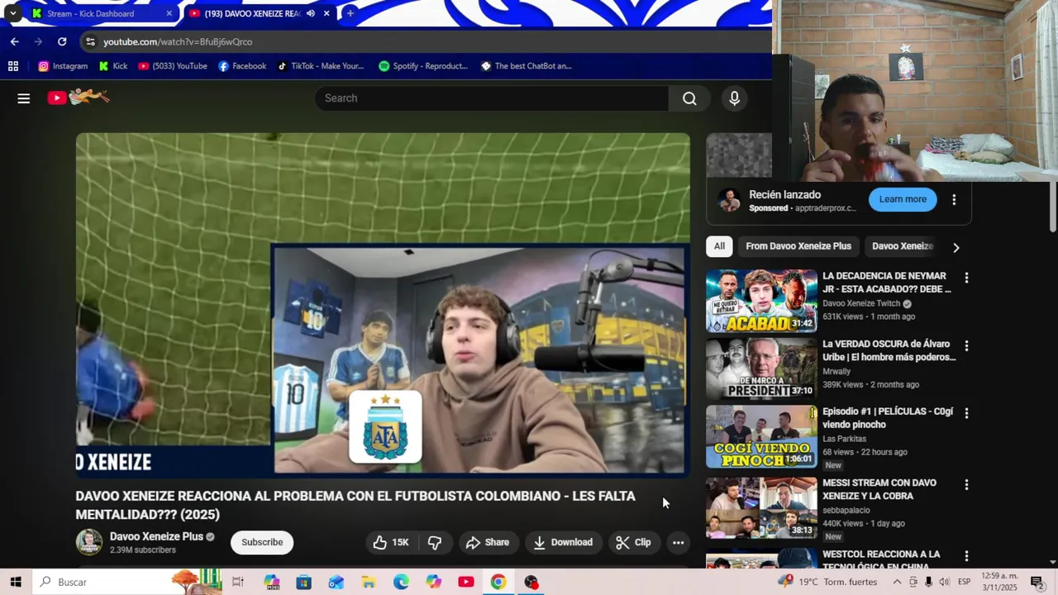Image resolution: width=1058 pixels, height=595 pixels.
Task: Reload the page
Action: click(62, 41)
